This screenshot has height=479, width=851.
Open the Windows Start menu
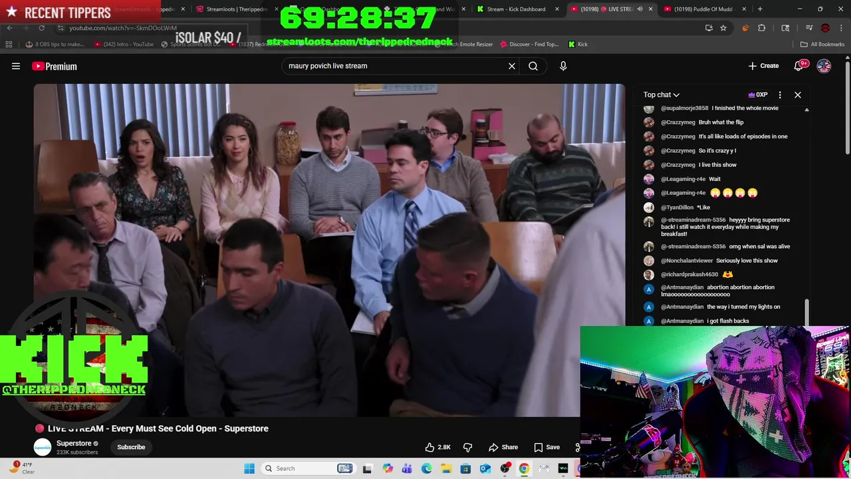click(249, 468)
